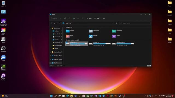Expand the first OneDrive node
This screenshot has height=98, width=175.
(51, 56)
